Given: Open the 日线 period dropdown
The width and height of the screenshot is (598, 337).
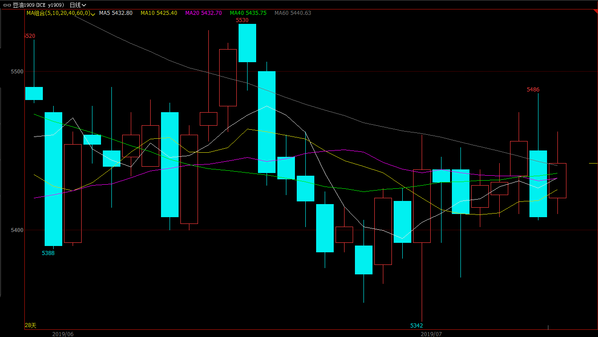Looking at the screenshot, I should (78, 5).
